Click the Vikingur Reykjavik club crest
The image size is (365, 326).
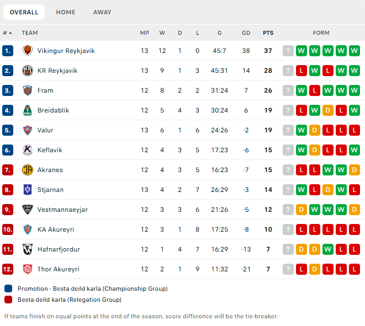click(28, 51)
